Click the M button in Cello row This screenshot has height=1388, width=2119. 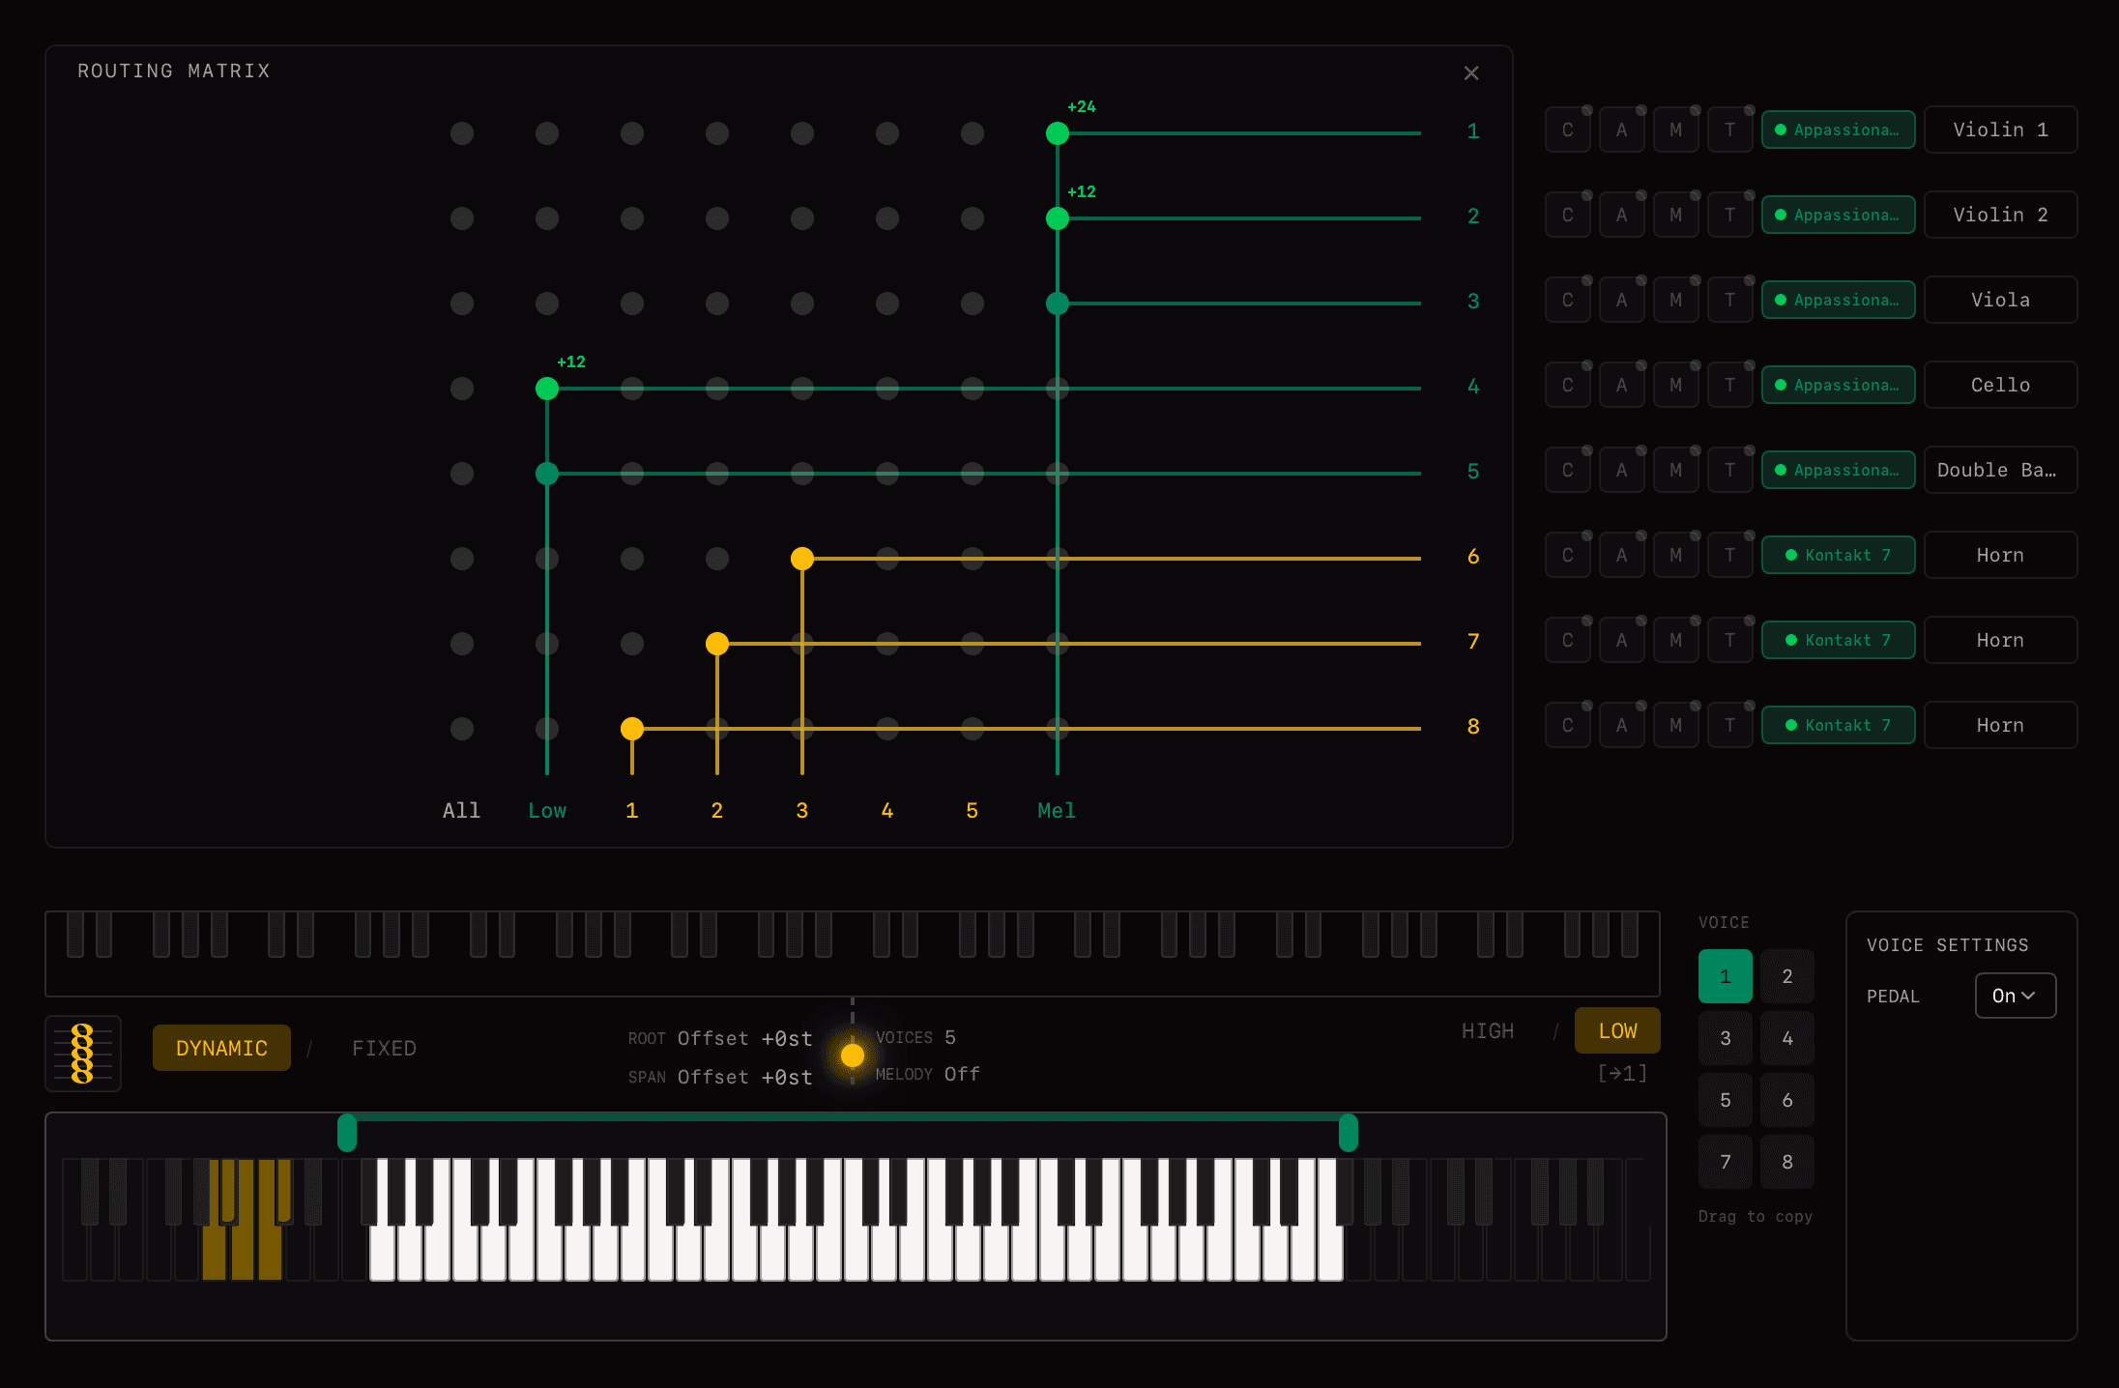[1675, 386]
